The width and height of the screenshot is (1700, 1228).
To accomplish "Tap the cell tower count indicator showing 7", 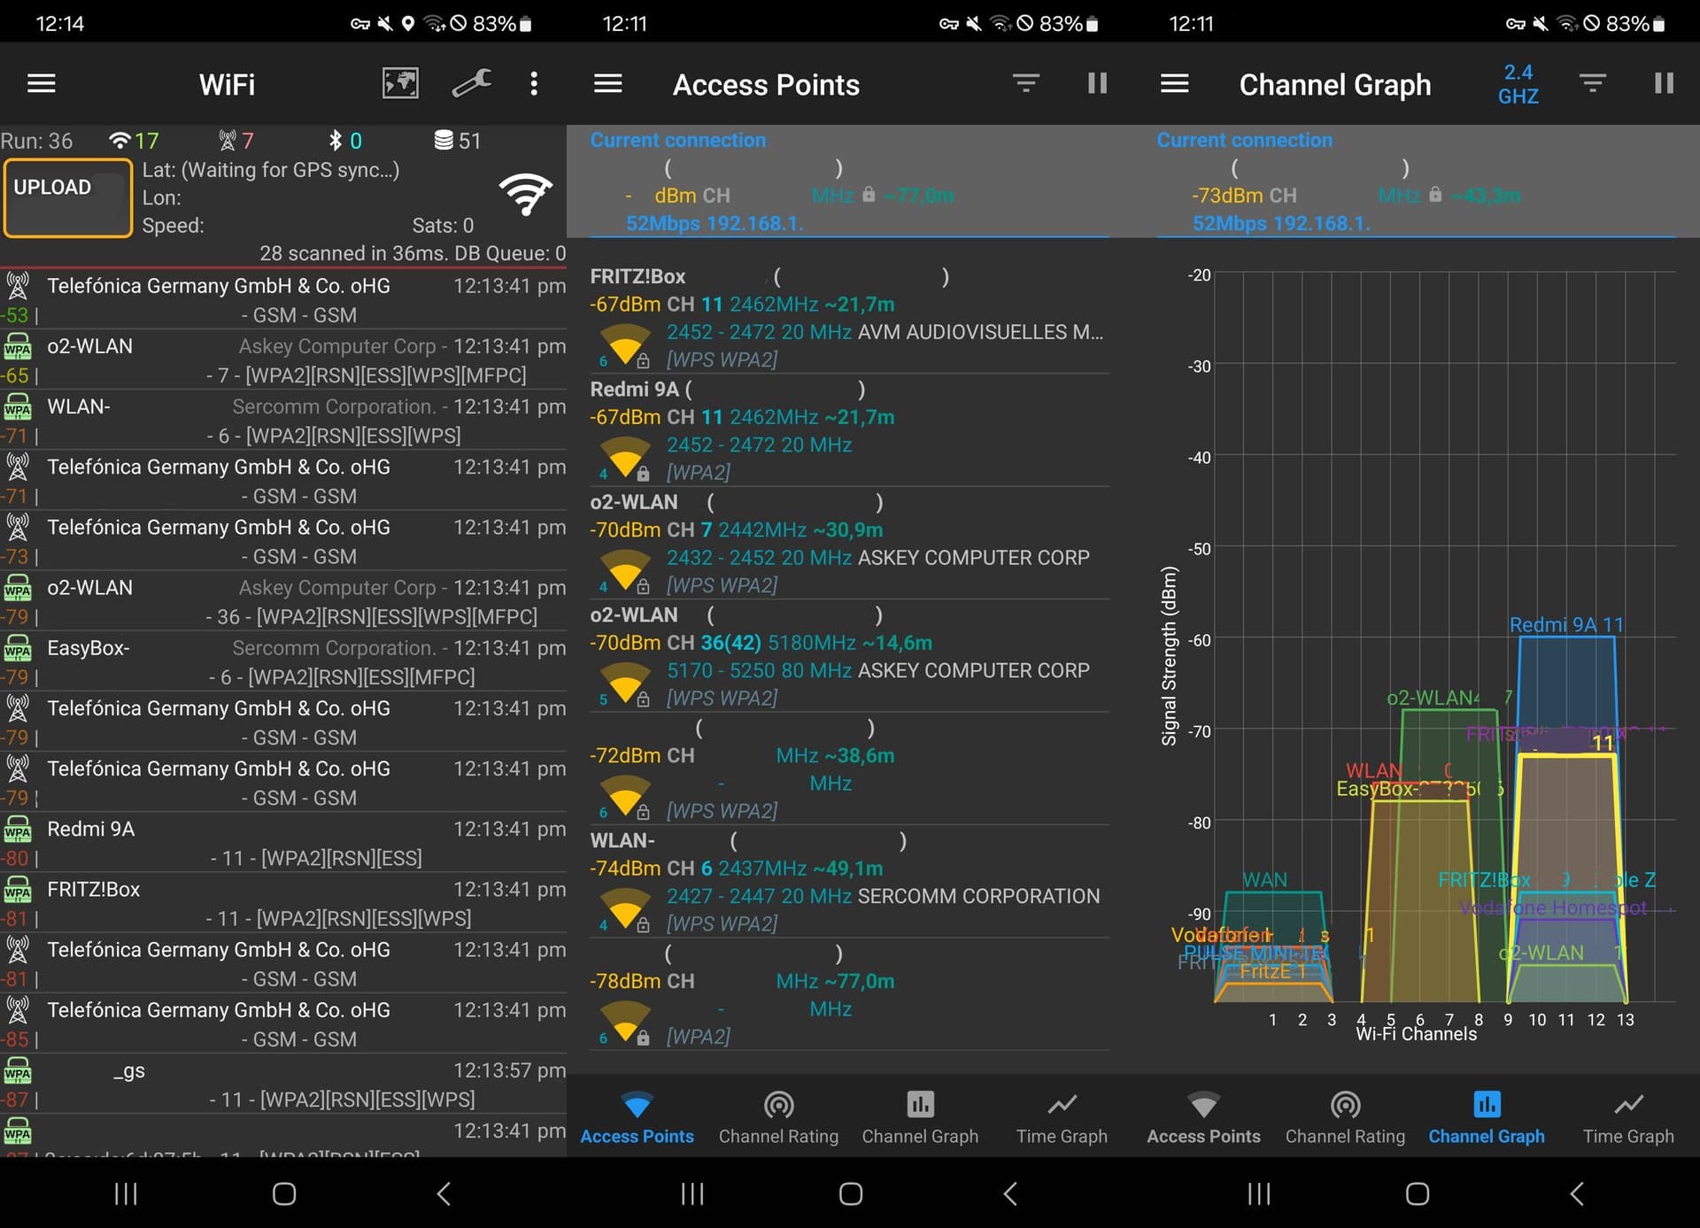I will 236,141.
